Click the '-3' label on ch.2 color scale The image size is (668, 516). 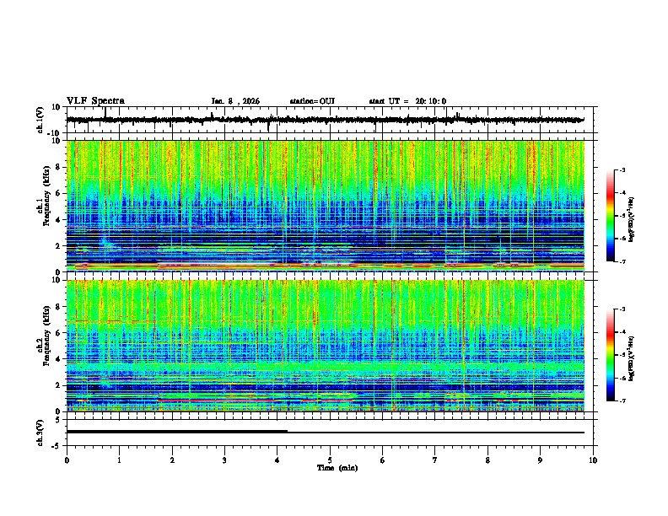pos(622,309)
